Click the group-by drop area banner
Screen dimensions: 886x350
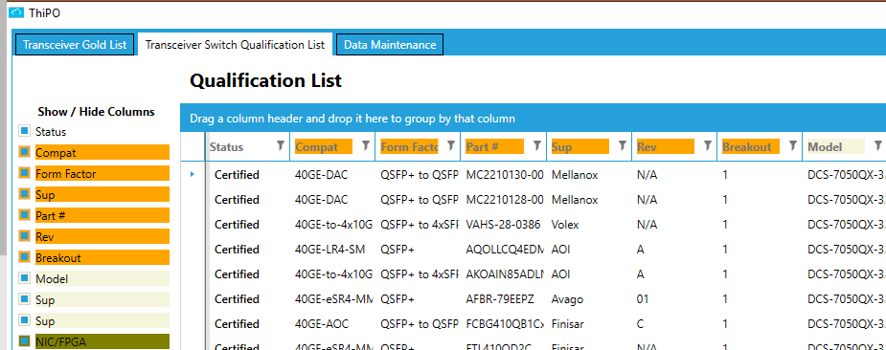pos(533,119)
